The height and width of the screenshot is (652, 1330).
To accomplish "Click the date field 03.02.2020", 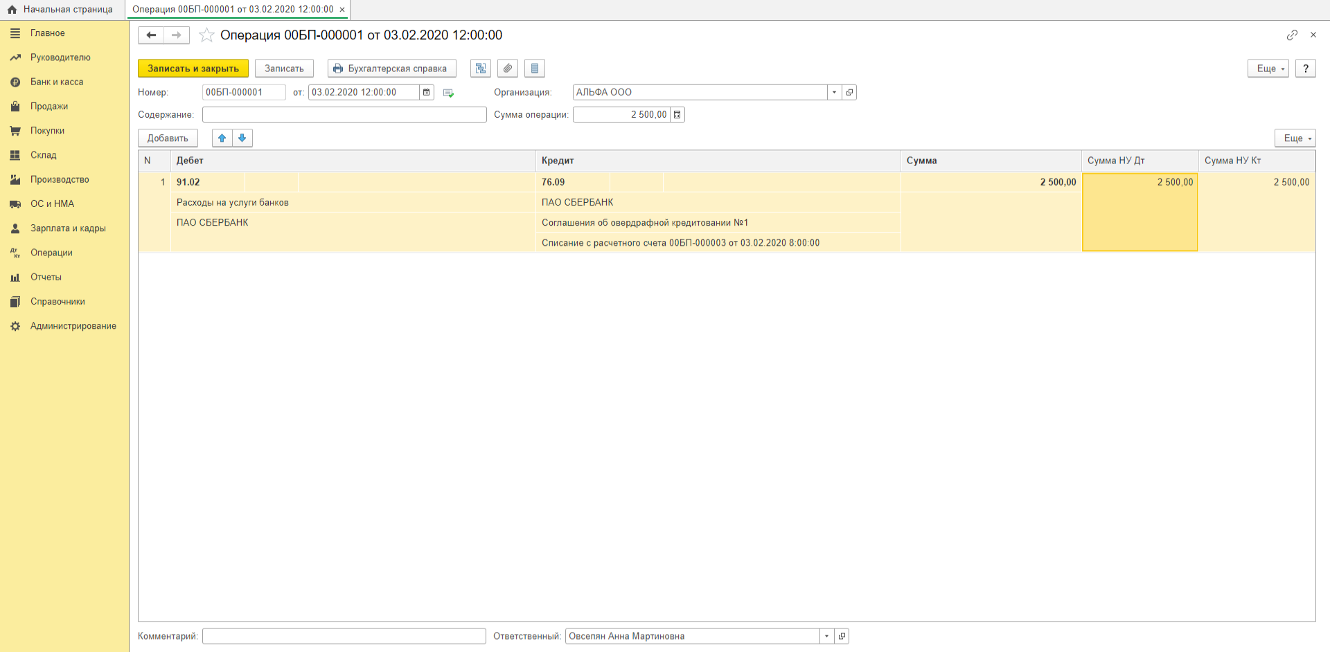I will 364,92.
